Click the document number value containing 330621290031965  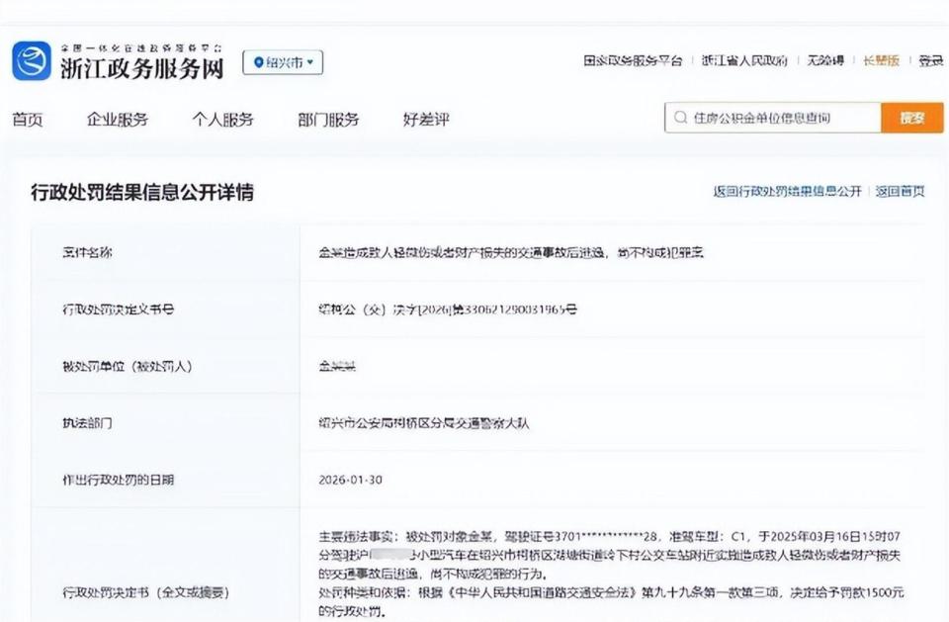point(448,310)
